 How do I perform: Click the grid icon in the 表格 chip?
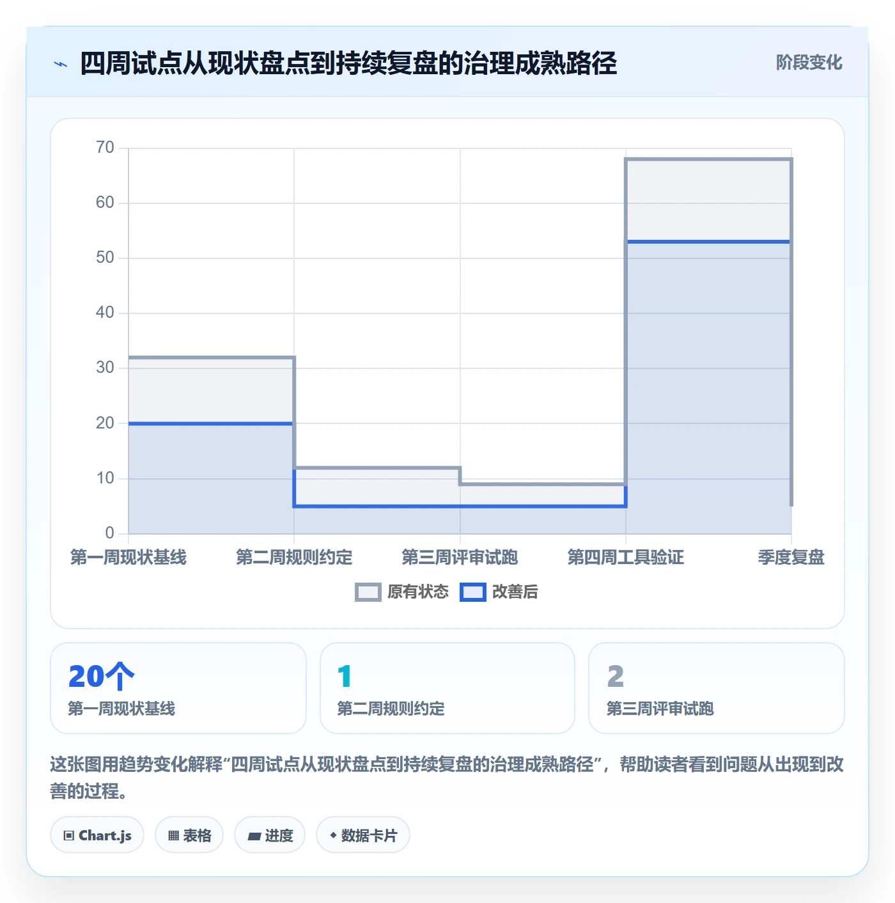(x=173, y=836)
